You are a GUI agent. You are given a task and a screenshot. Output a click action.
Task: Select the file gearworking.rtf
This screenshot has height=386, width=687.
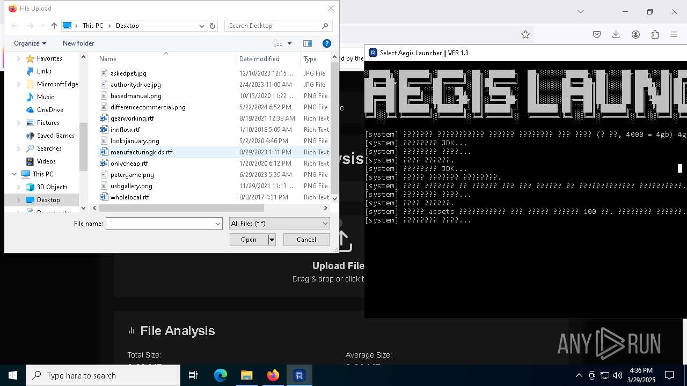click(132, 118)
